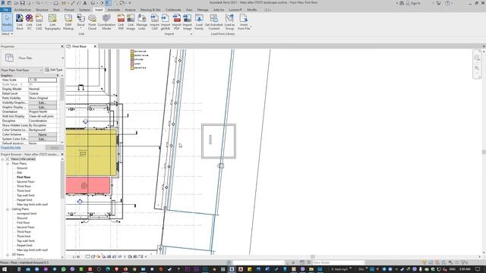Change the Discipline value Coordination

[43, 121]
